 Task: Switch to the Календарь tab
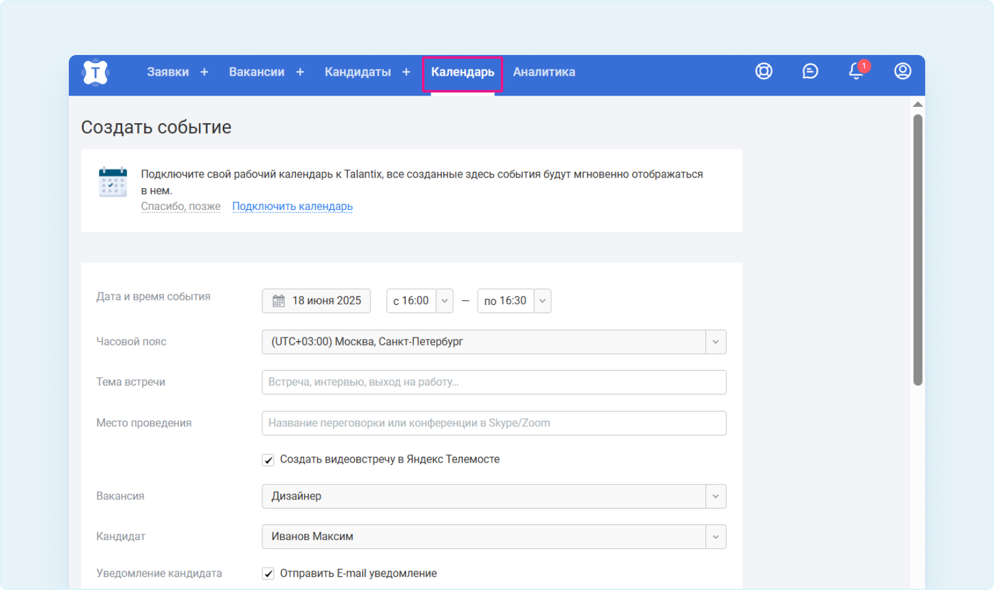463,72
